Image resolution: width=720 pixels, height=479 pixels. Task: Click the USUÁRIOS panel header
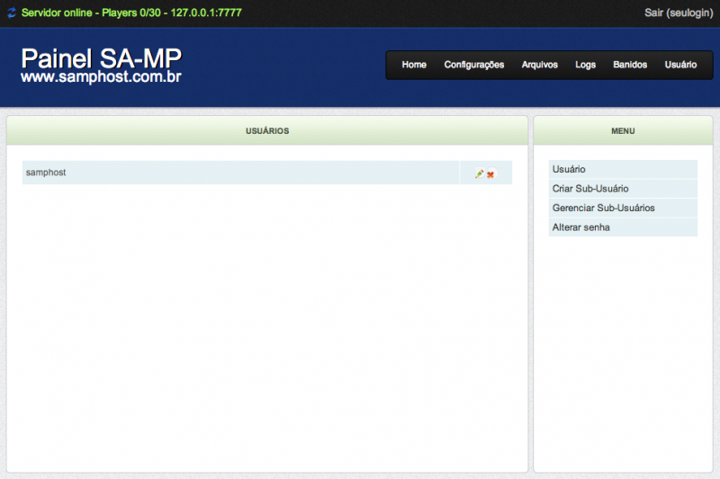(267, 130)
